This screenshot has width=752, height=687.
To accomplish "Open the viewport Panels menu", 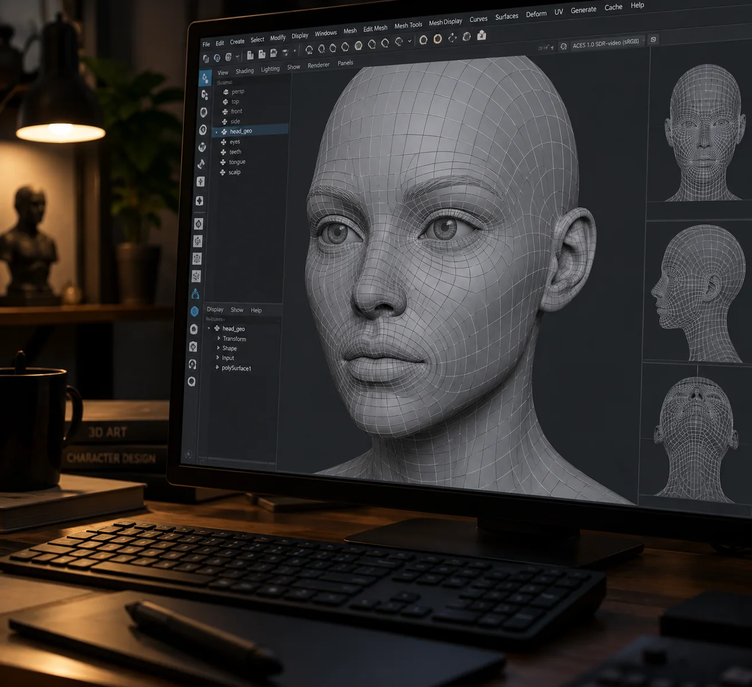I will (x=345, y=63).
